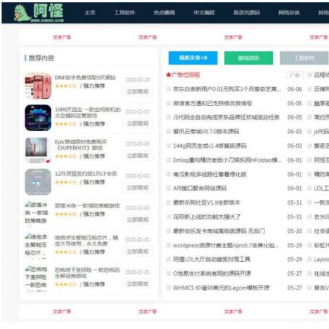This screenshot has width=329, height=329.
Task: Open the 易语言源码 navigation item
Action: click(x=247, y=13)
